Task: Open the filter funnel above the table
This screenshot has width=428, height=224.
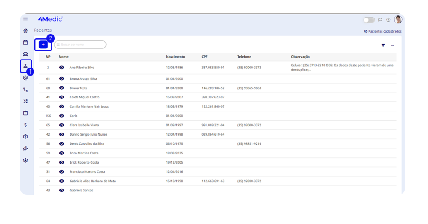Action: tap(383, 45)
